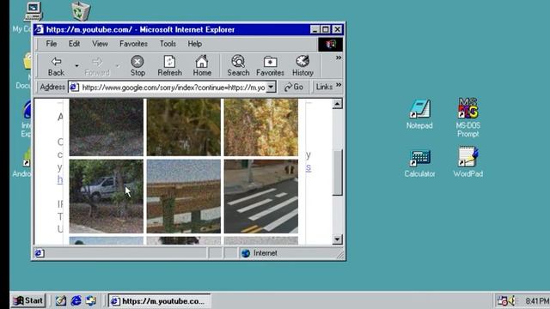Image resolution: width=550 pixels, height=309 pixels.
Task: Open the History pane
Action: coord(302,66)
